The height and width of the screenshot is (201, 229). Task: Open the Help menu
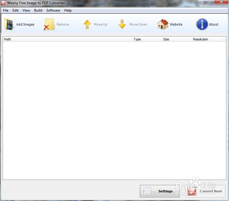[x=68, y=10]
